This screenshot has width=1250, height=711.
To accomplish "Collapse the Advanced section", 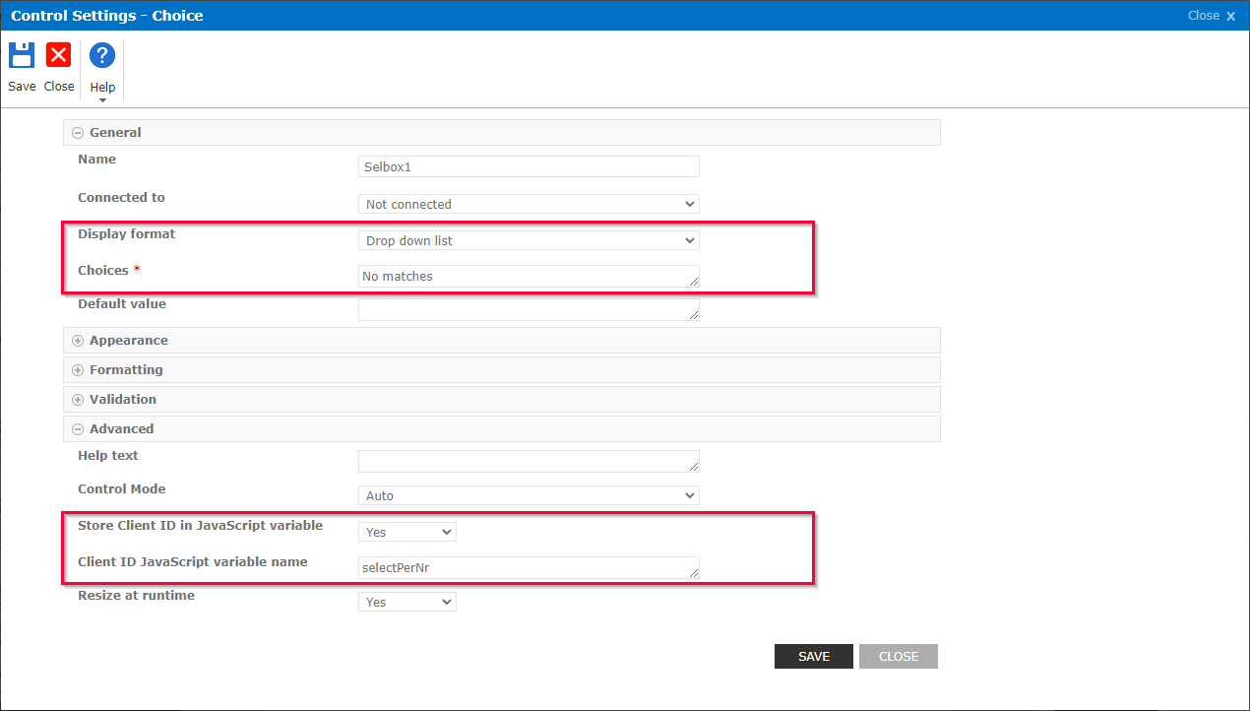I will 77,428.
